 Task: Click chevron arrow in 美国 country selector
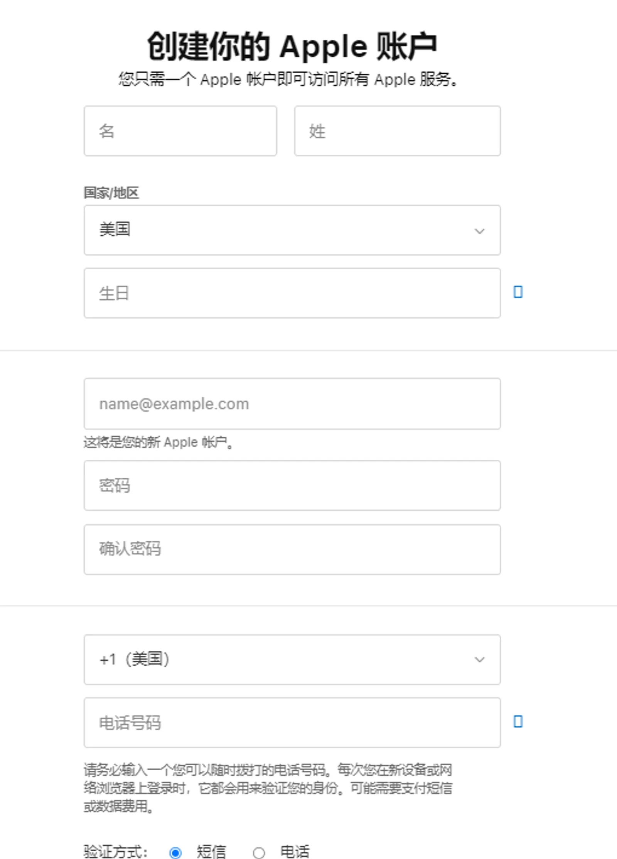479,231
